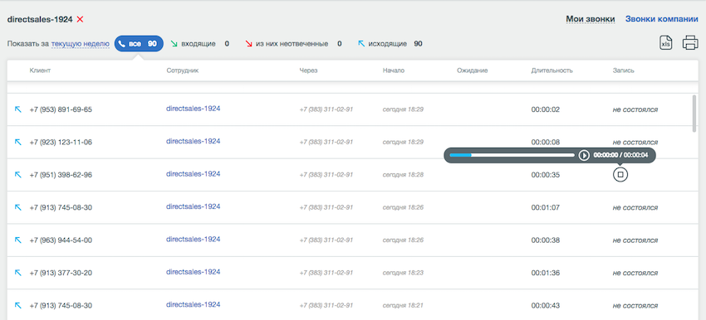Switch to 'Мои звонки' view
Screen dimensions: 706x320
591,19
